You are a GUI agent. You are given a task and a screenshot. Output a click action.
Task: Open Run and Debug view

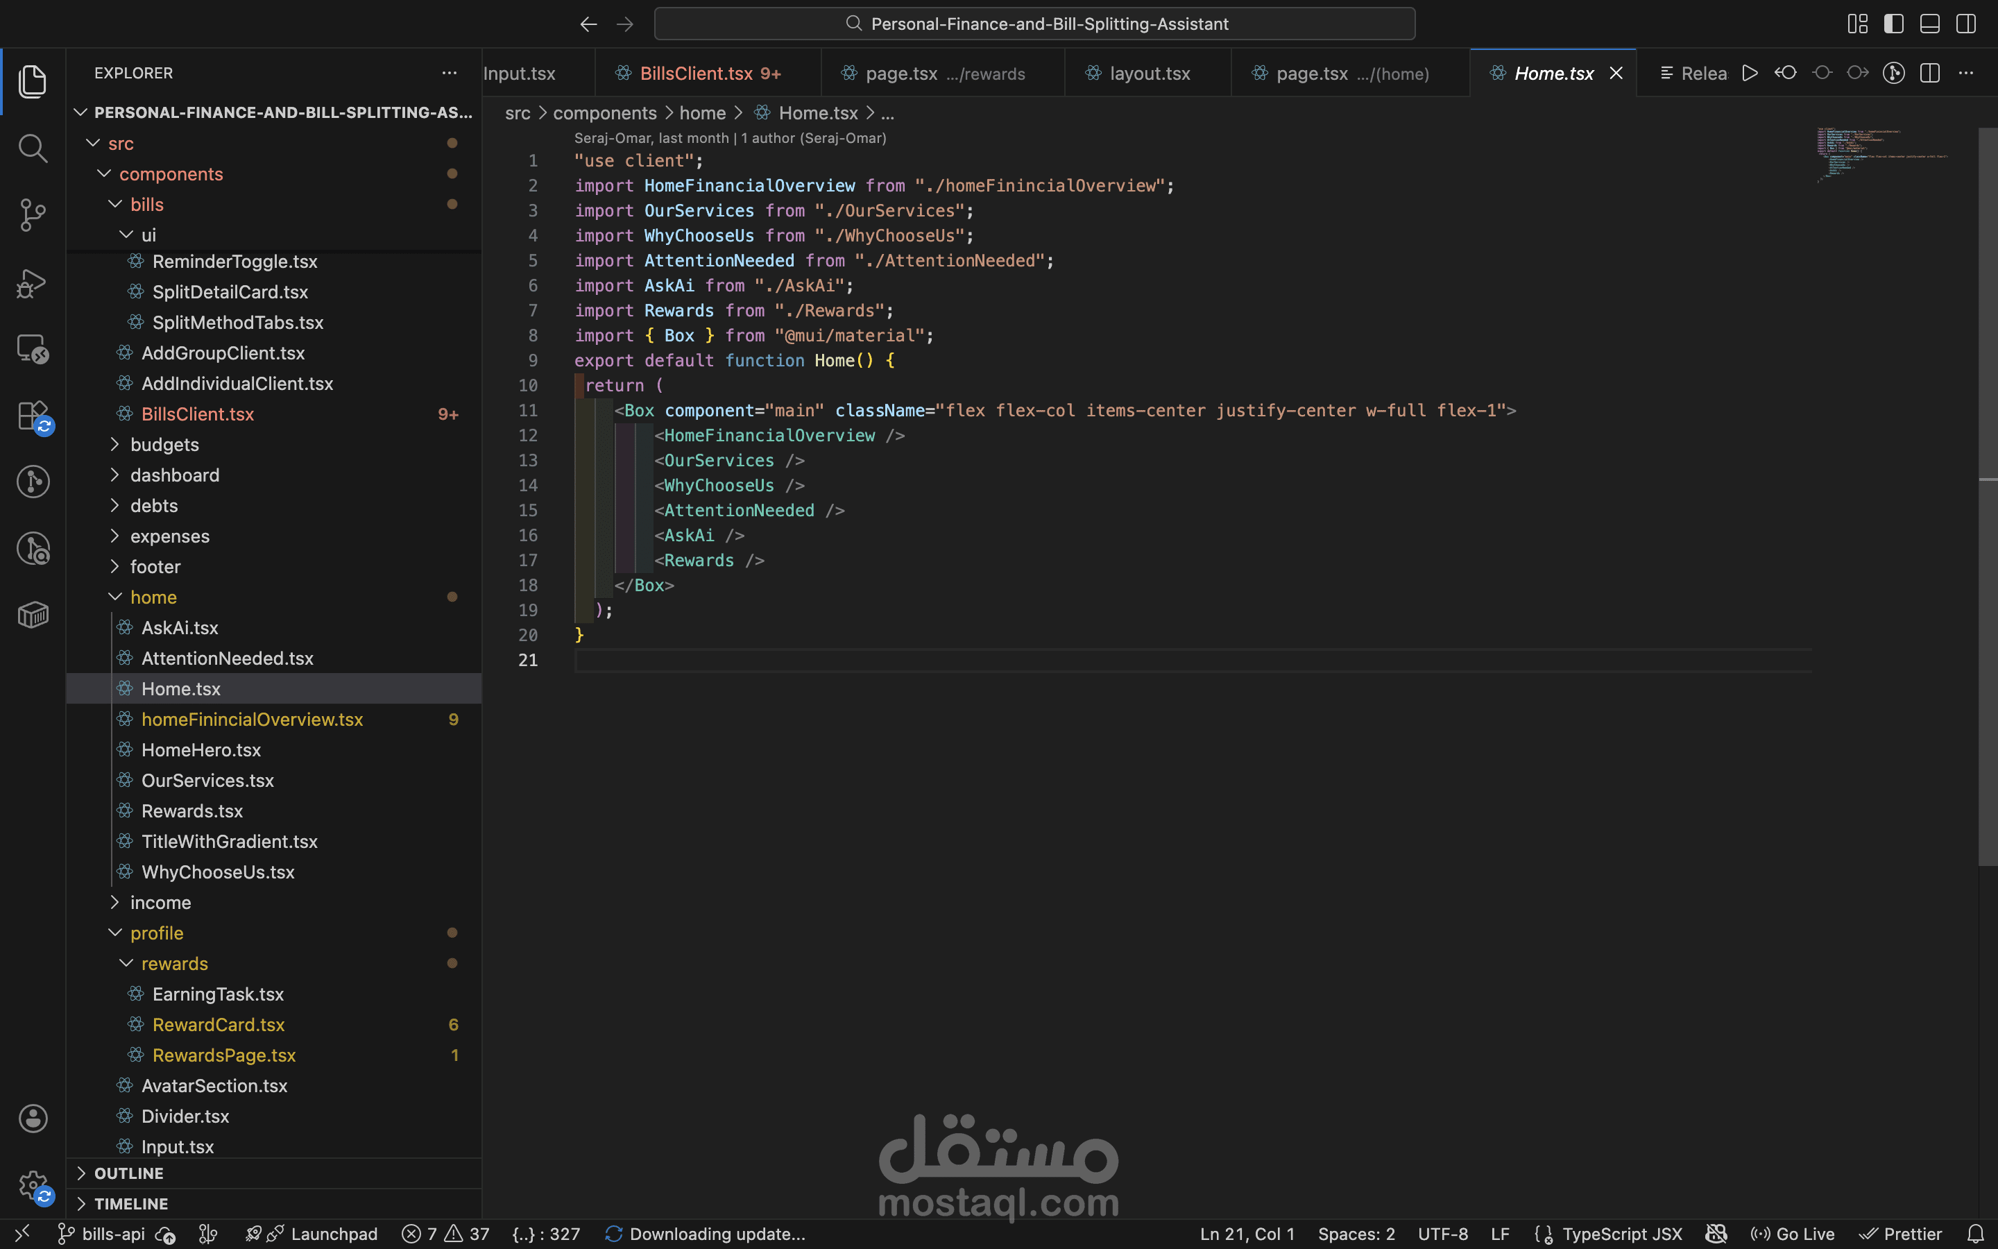(32, 282)
